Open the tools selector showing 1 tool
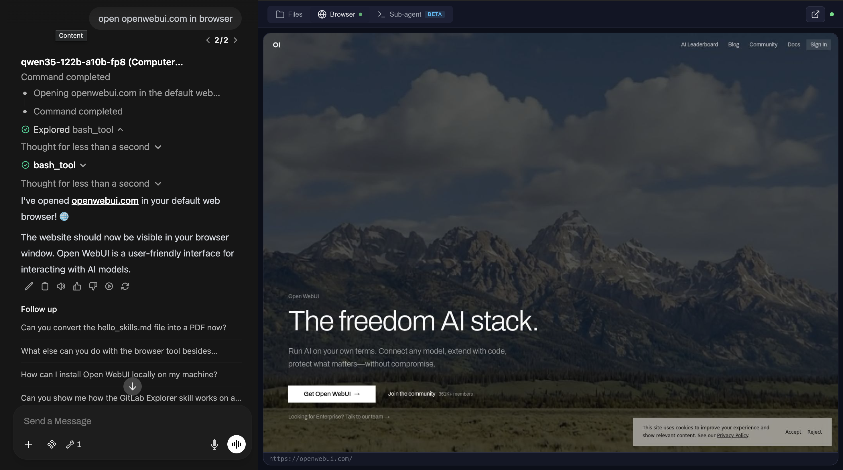Image resolution: width=843 pixels, height=470 pixels. 73,444
